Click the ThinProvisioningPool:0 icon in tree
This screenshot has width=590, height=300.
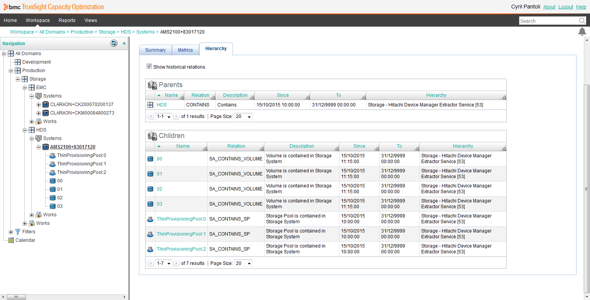pos(53,155)
